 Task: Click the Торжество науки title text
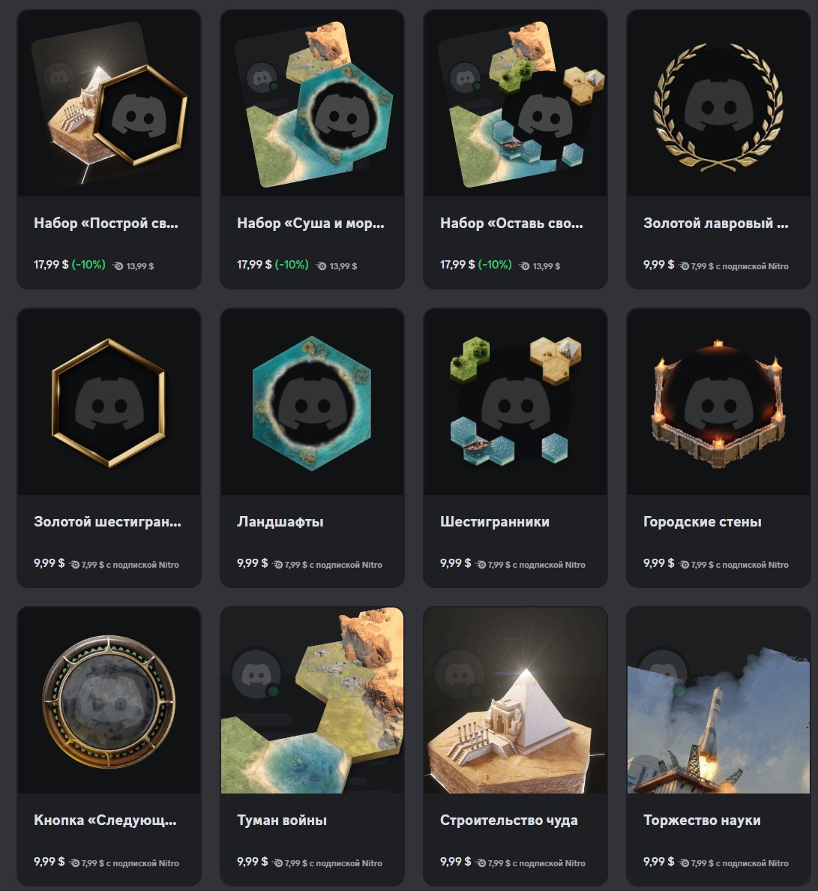click(702, 820)
